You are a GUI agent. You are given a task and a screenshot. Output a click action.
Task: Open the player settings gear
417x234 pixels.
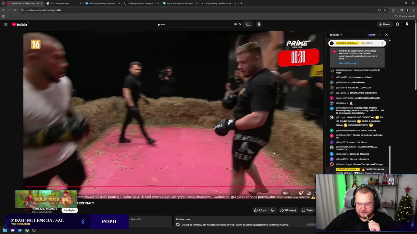(x=301, y=193)
